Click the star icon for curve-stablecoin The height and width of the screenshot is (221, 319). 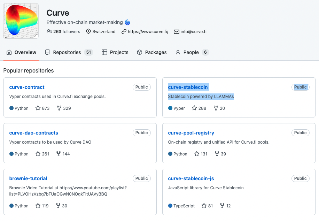point(194,108)
